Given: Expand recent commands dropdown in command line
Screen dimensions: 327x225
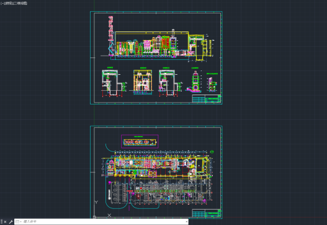Looking at the screenshot, I should coord(19,222).
